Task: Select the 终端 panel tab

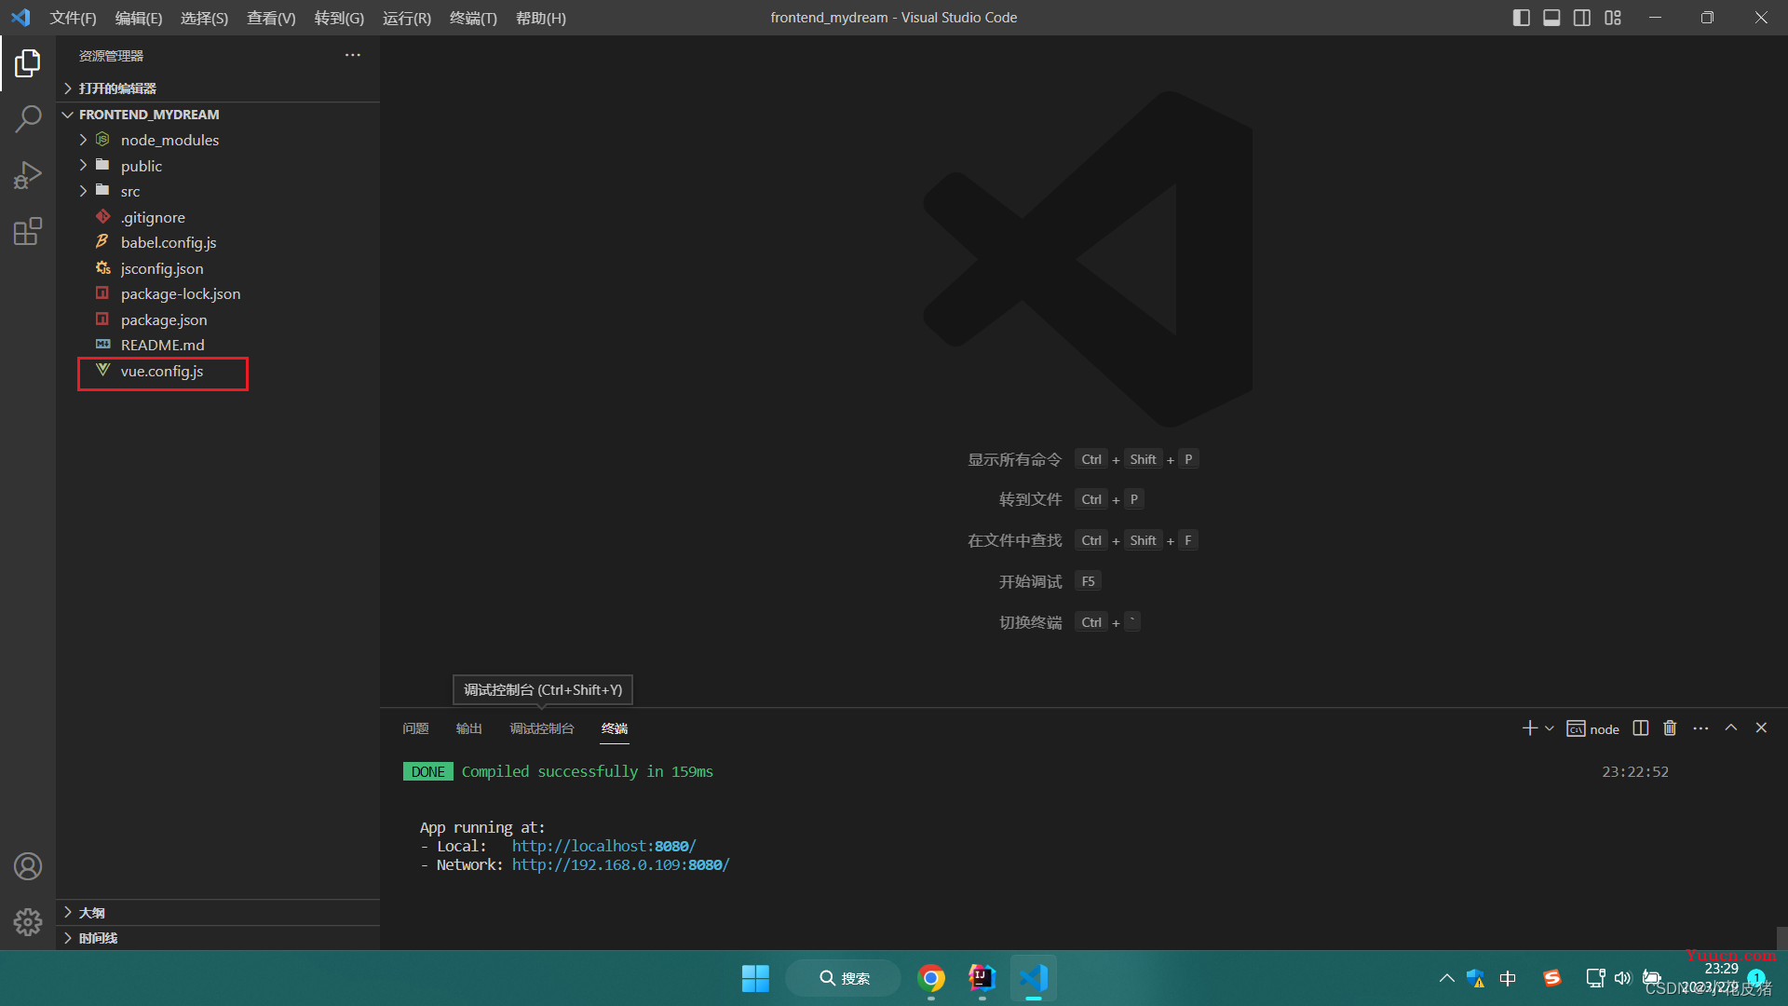Action: [615, 728]
